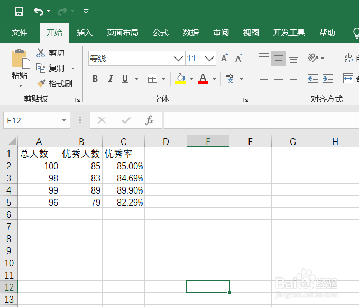Select the 开始 ribbon tab
Viewport: 359px width, 307px height.
(x=54, y=33)
